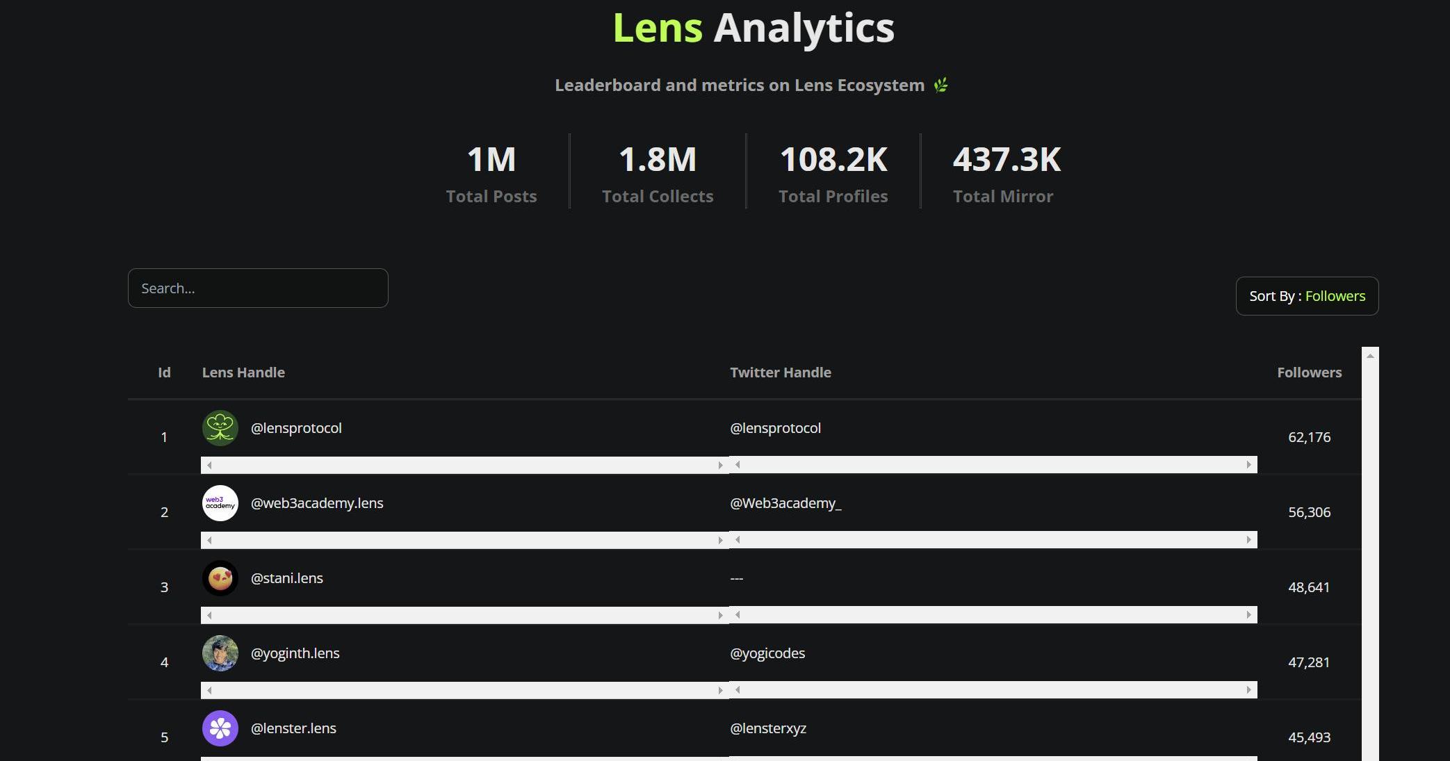Click the 437.3K Total Mirror stat
Screen dimensions: 1450x761
[1007, 174]
